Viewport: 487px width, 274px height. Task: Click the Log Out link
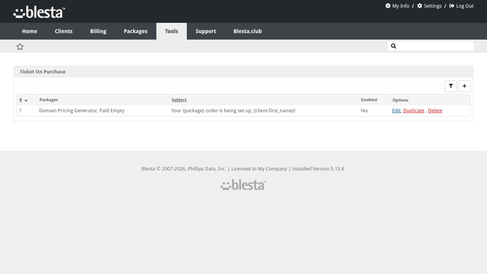(465, 6)
